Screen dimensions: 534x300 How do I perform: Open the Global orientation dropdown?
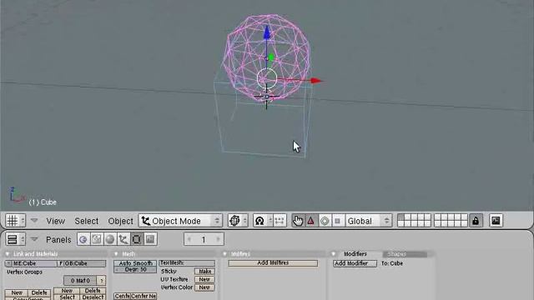(x=369, y=221)
